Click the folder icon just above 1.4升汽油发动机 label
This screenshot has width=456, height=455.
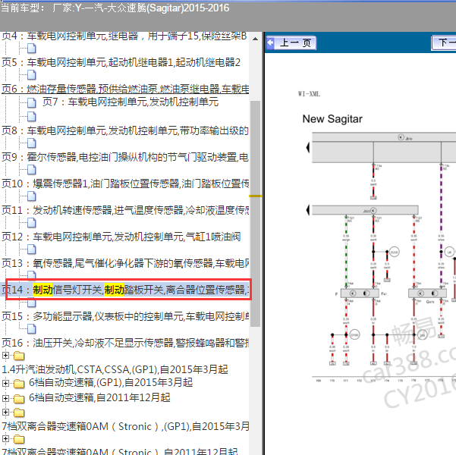click(x=19, y=356)
